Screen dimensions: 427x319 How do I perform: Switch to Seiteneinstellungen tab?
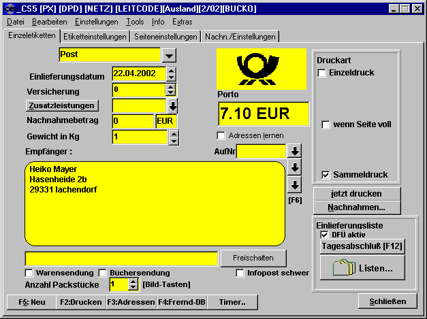pyautogui.click(x=165, y=37)
